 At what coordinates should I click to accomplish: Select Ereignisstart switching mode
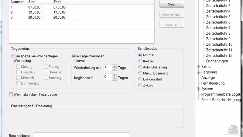coord(140,79)
